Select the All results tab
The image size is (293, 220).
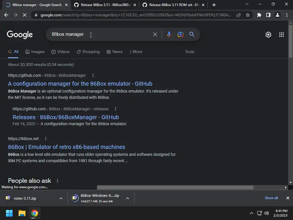[x=13, y=52]
